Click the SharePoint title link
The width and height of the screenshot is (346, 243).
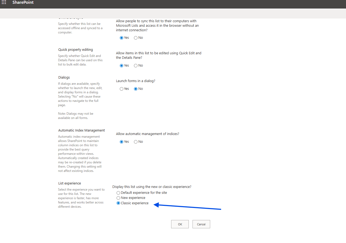click(x=23, y=2)
